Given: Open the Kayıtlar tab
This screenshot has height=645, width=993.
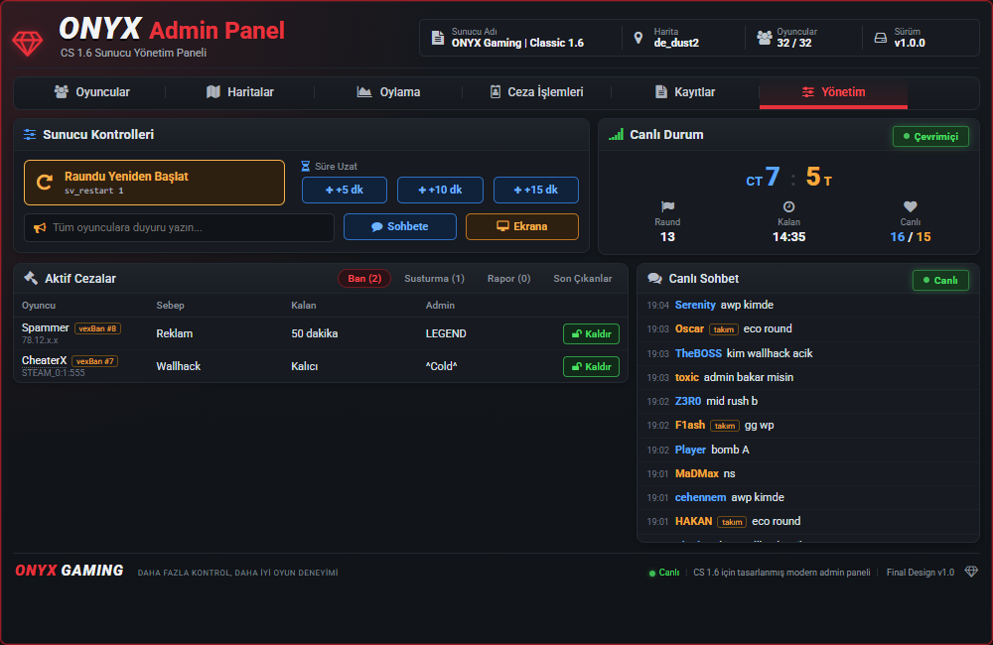Looking at the screenshot, I should [x=685, y=92].
